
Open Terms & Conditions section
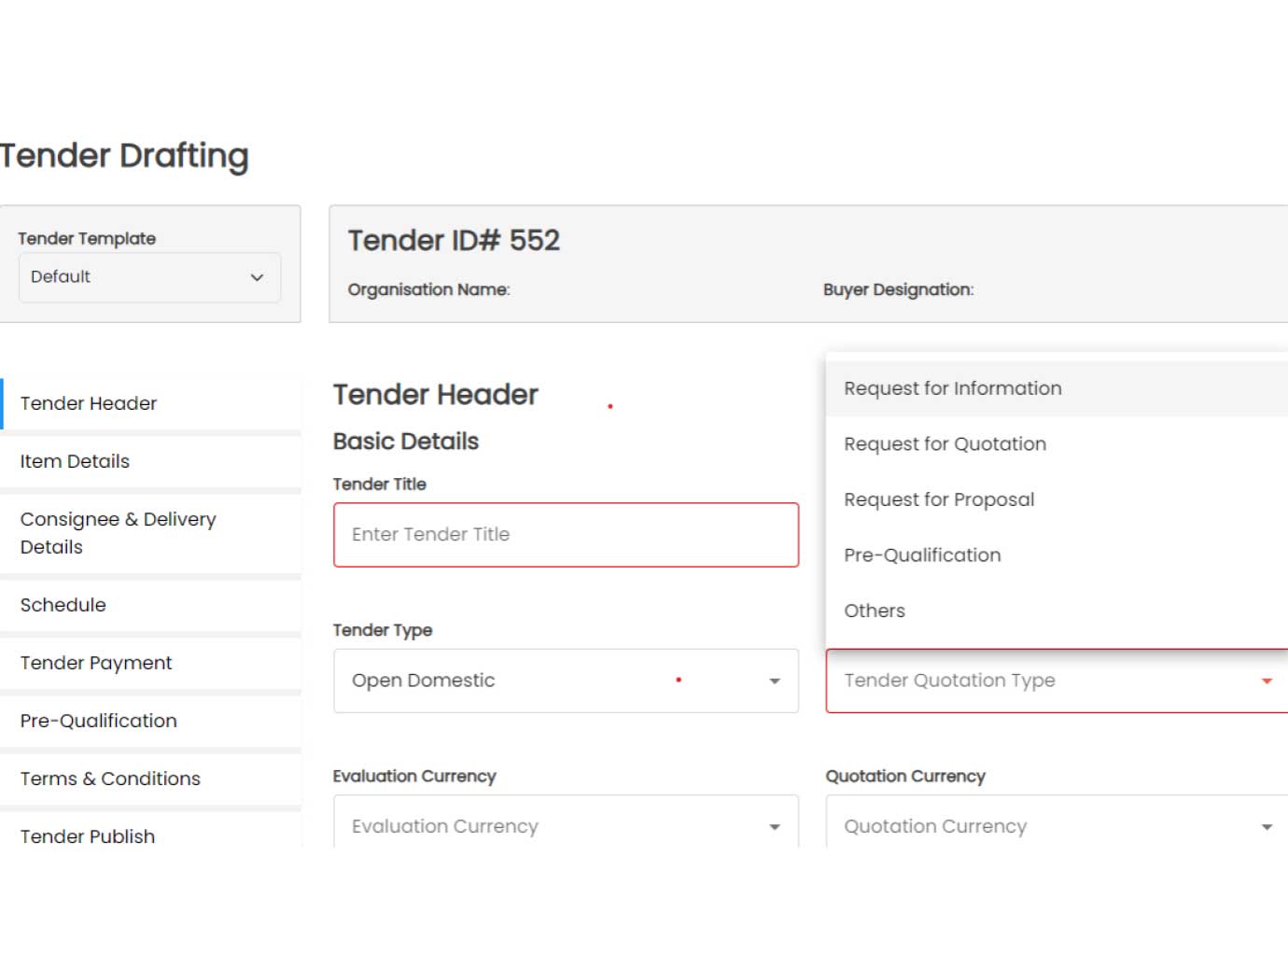pos(110,779)
